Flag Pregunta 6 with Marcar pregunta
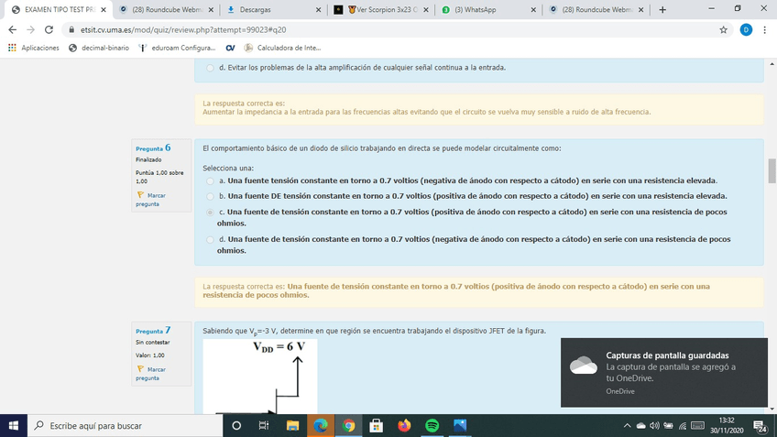 pyautogui.click(x=150, y=200)
